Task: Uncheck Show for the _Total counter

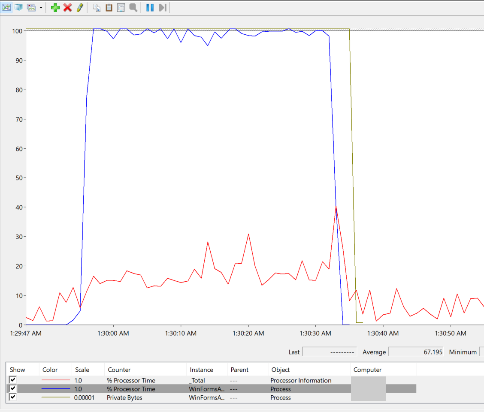Action: (12, 380)
